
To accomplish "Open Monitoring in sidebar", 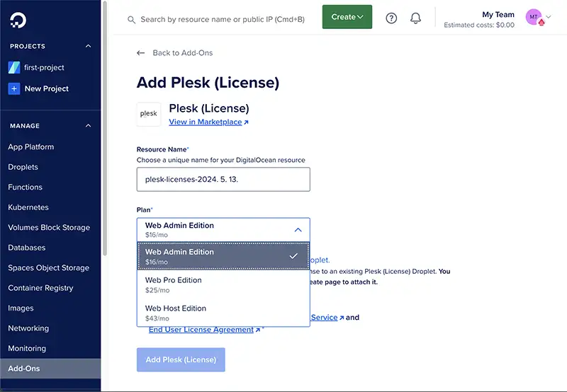I will click(x=27, y=349).
